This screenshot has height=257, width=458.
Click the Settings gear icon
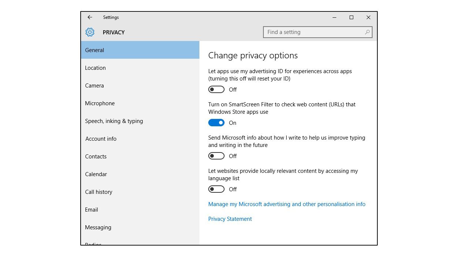[90, 32]
